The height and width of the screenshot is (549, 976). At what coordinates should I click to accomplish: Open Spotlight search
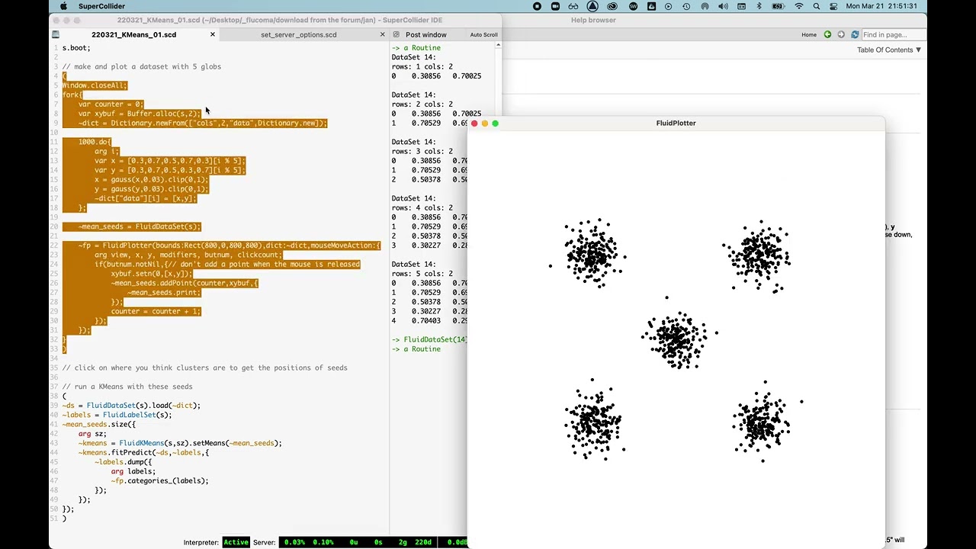[817, 6]
